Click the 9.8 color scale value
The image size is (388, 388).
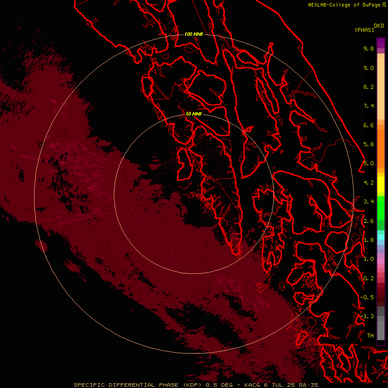point(369,48)
